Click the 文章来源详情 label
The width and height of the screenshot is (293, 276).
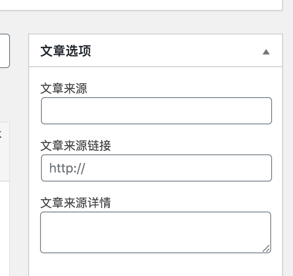pos(76,203)
